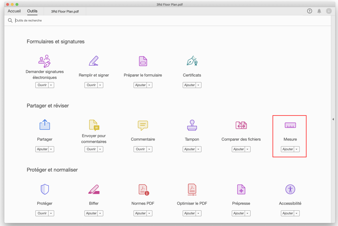Image resolution: width=338 pixels, height=226 pixels.
Task: Switch to the Accueil tab
Action: point(14,11)
